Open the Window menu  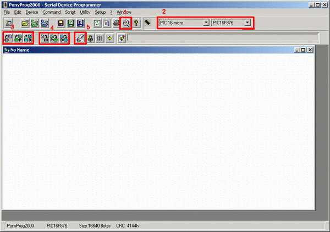124,12
